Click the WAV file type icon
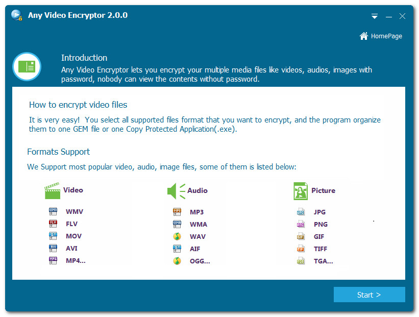 [177, 236]
